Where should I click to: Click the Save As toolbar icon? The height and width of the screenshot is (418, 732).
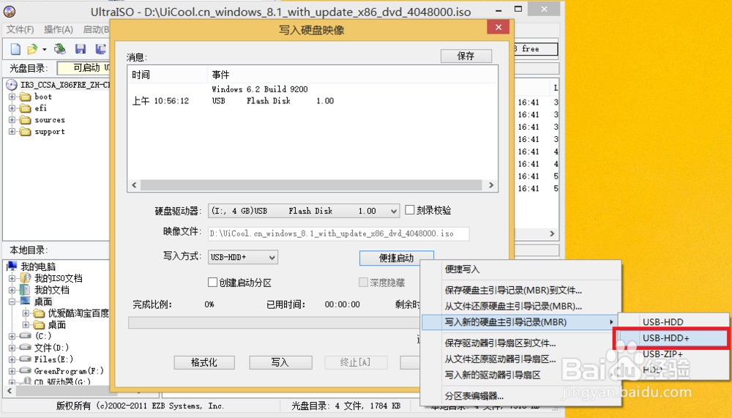(x=100, y=49)
